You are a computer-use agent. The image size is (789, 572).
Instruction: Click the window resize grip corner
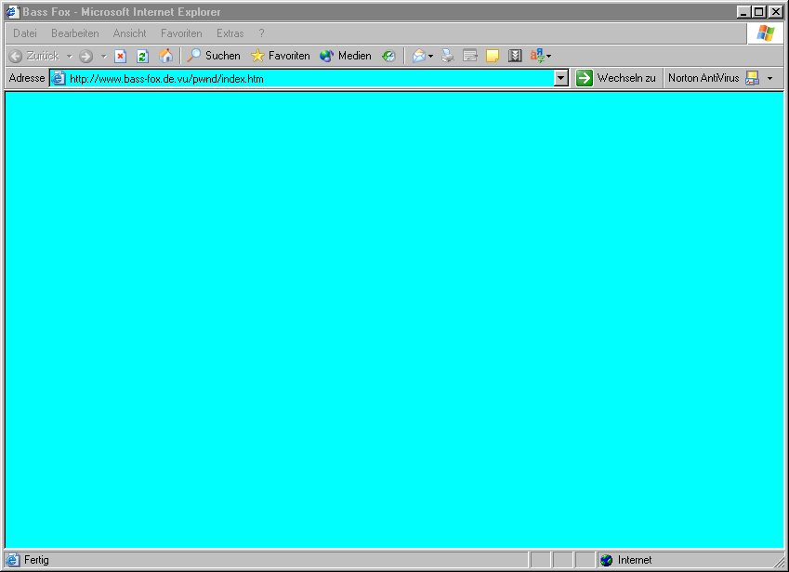click(x=779, y=562)
